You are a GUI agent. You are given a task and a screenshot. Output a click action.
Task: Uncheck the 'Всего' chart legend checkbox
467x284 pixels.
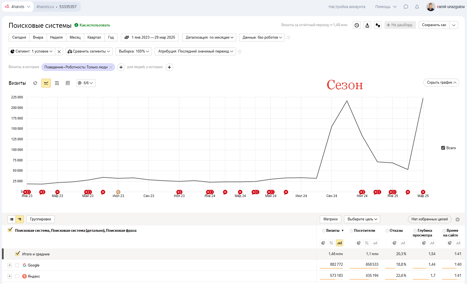point(443,148)
